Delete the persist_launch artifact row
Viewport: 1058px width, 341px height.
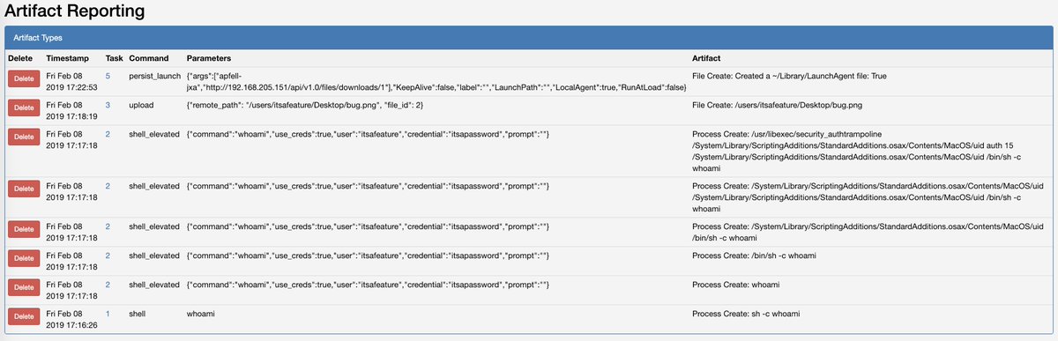coord(24,79)
